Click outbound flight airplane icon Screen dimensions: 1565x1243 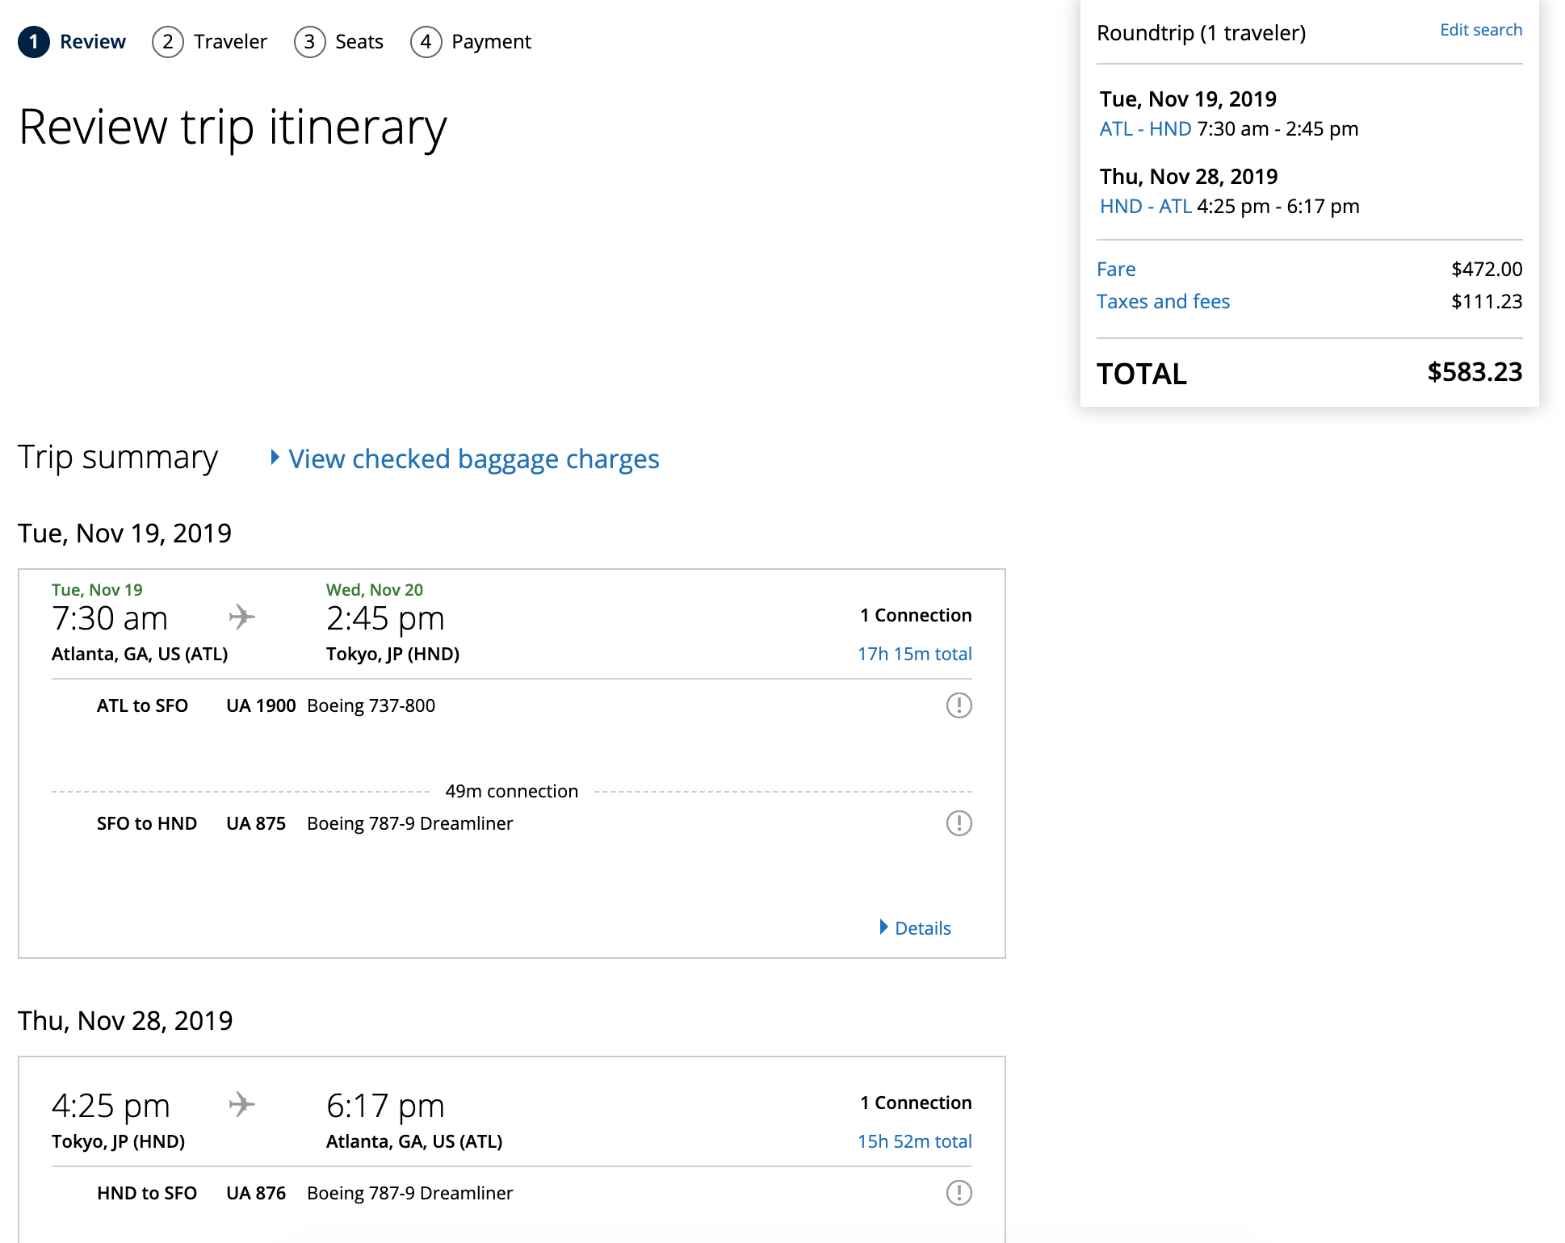tap(241, 617)
